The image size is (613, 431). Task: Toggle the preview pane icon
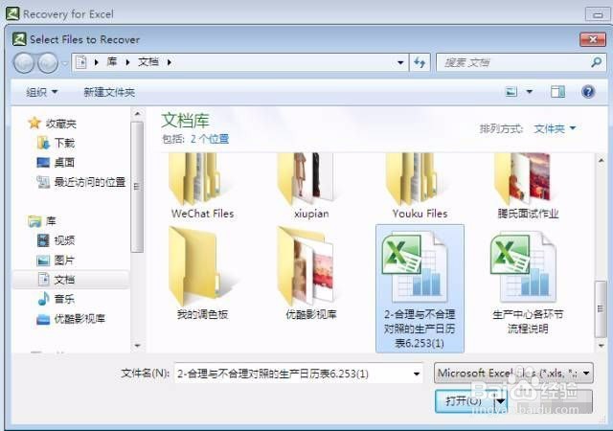(557, 92)
